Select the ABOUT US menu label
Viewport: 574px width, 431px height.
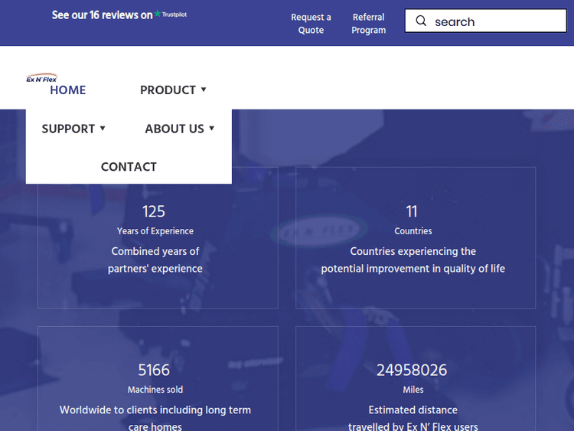click(x=174, y=129)
